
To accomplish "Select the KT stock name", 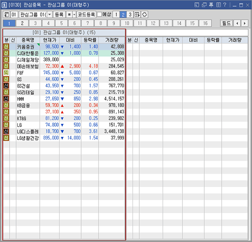I will coord(19,112).
